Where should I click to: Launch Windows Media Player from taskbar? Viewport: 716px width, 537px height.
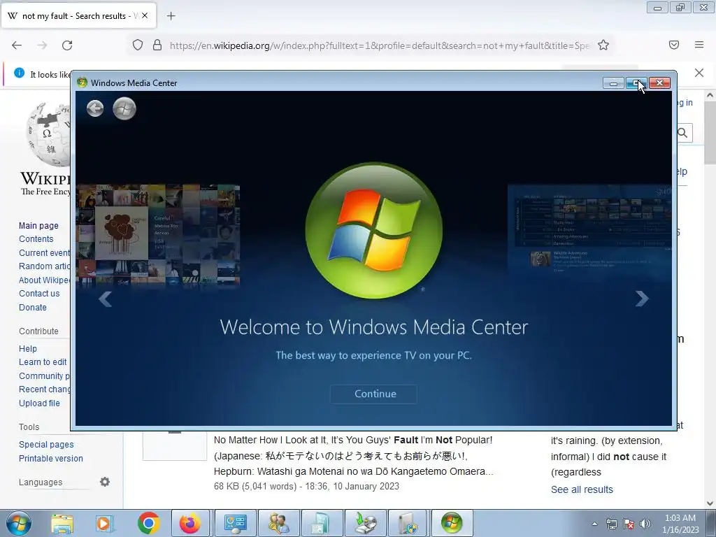[x=105, y=523]
